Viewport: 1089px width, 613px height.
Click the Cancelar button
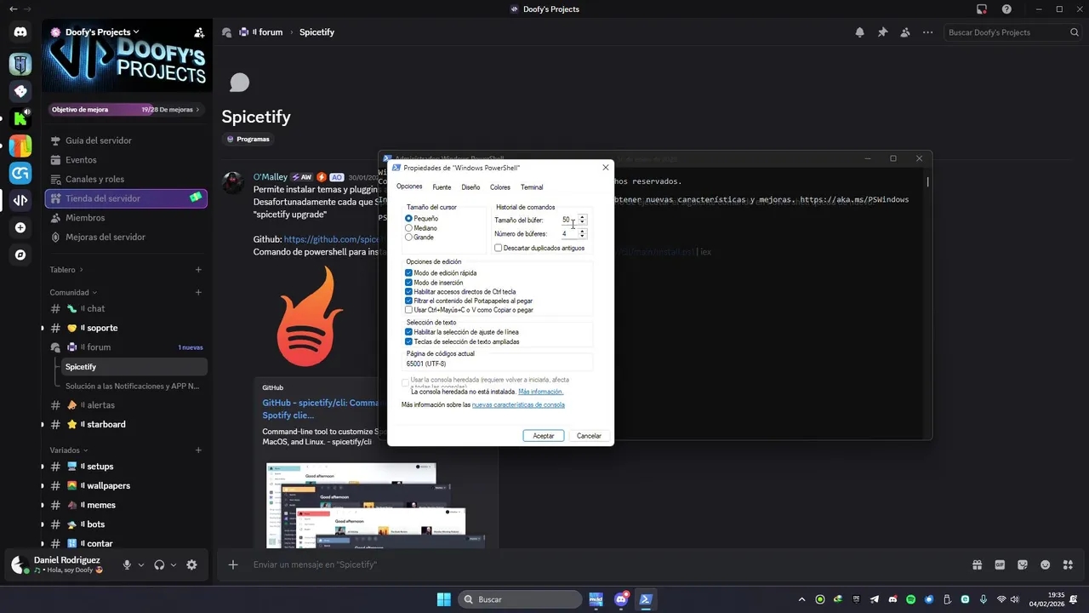[x=589, y=435]
